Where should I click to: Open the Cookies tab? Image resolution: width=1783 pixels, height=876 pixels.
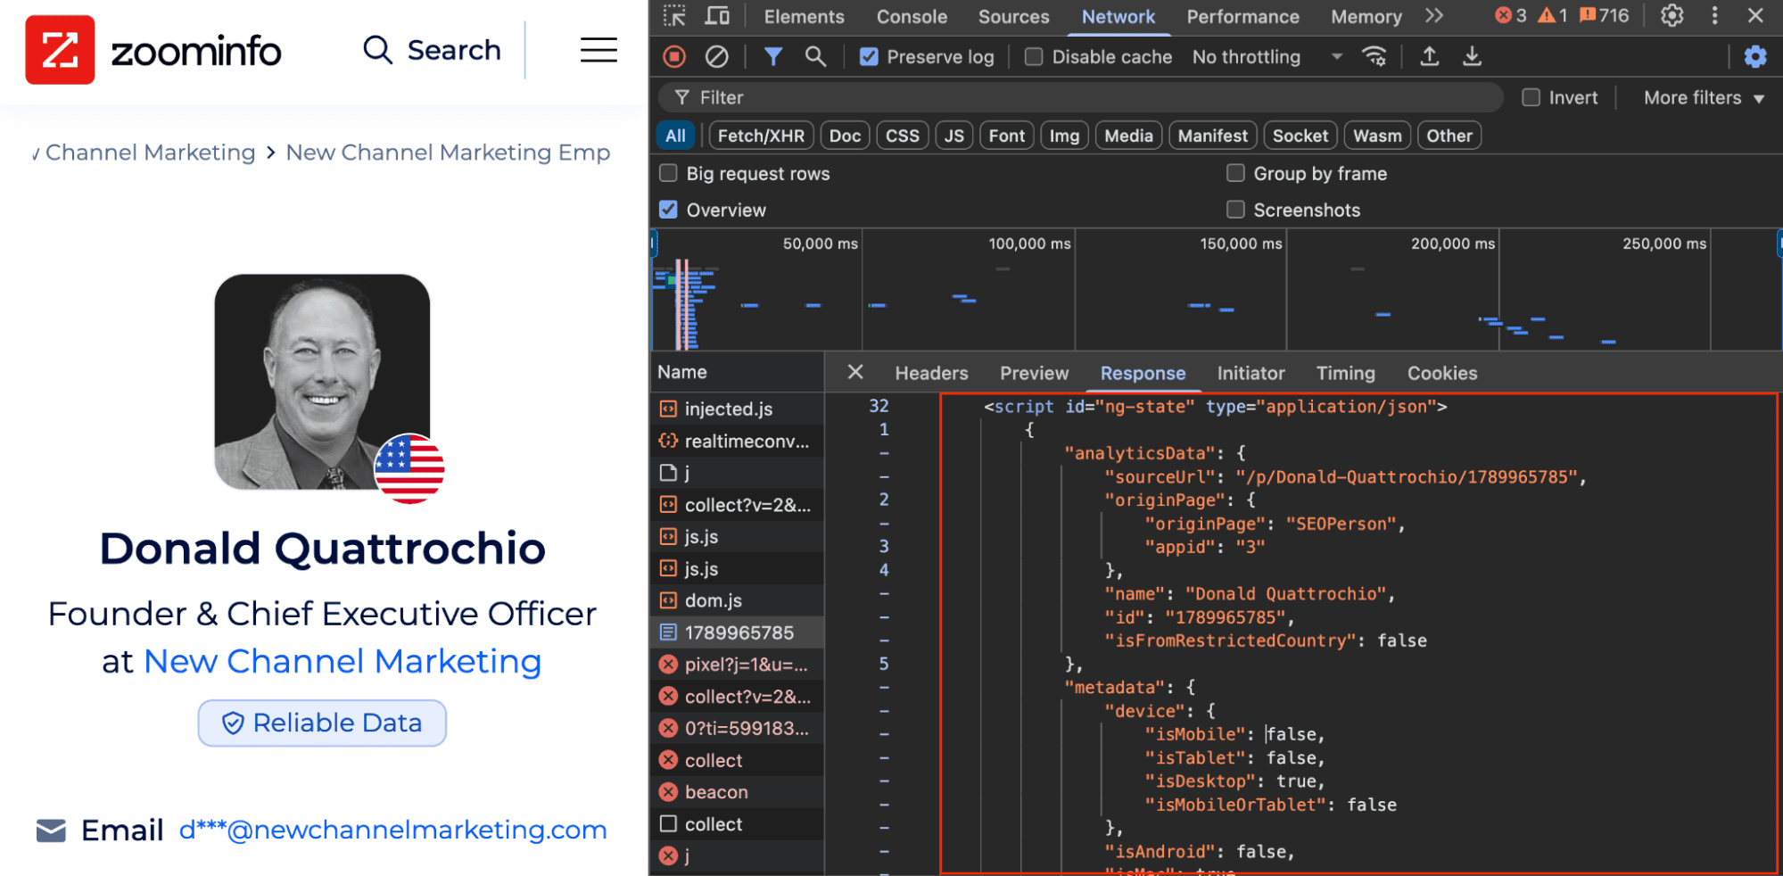(x=1442, y=373)
